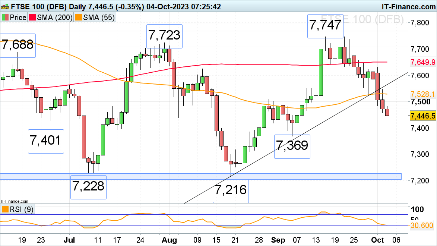Click the 7,369 price annotation box
The width and height of the screenshot is (437, 246).
pyautogui.click(x=292, y=147)
